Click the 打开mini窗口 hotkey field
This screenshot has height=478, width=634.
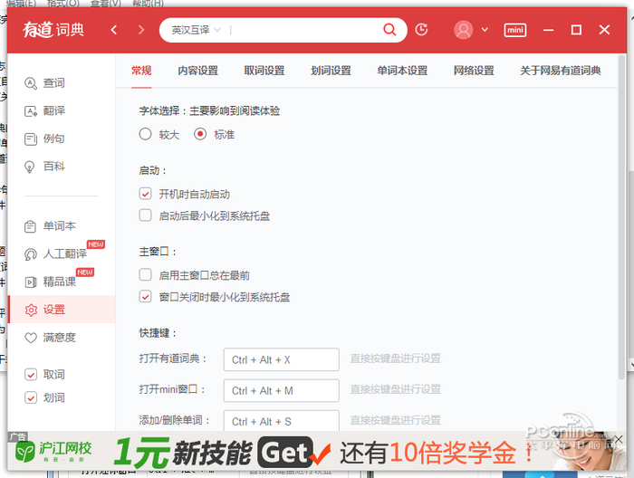tap(281, 391)
